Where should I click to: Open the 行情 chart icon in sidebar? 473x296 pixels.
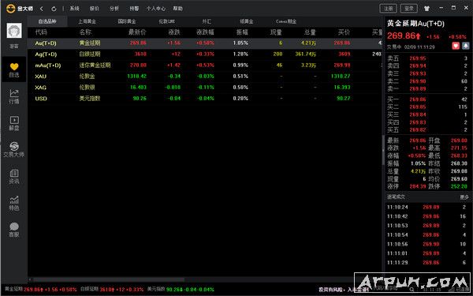click(x=14, y=96)
